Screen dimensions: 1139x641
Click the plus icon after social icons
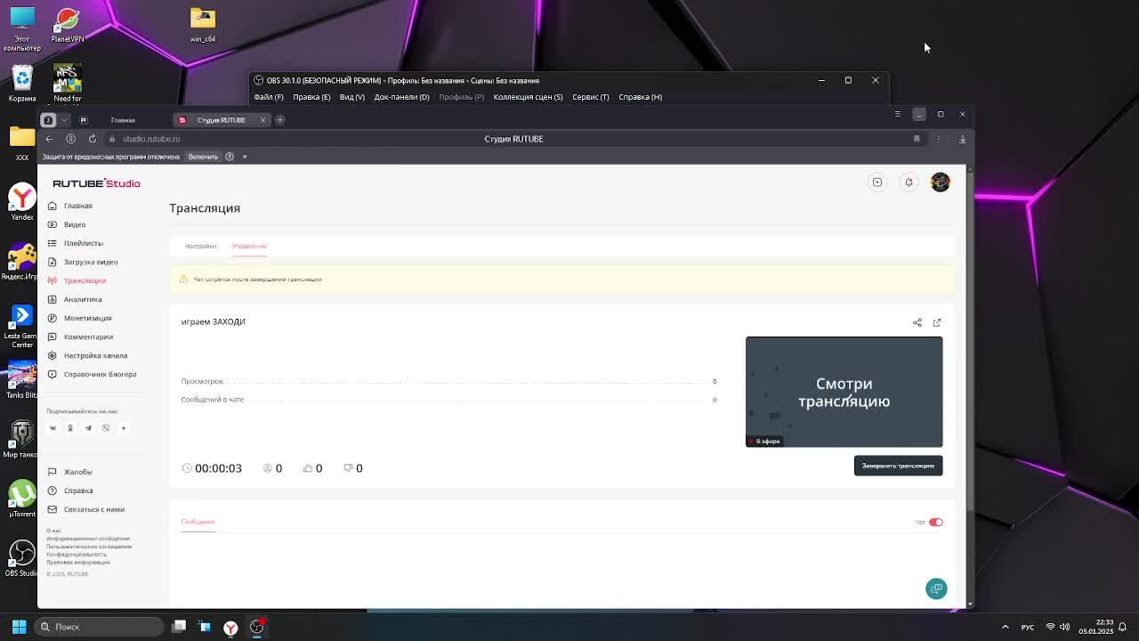click(x=124, y=428)
